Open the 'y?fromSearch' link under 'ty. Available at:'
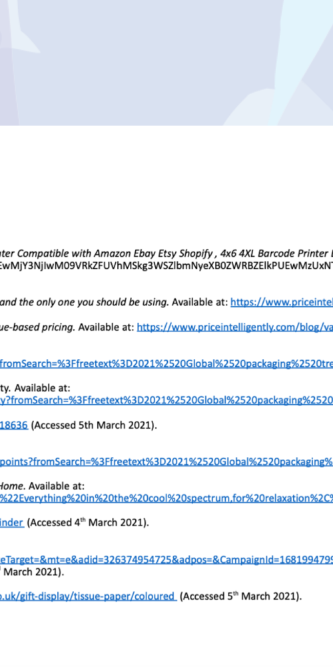333x667 pixels. pyautogui.click(x=166, y=400)
